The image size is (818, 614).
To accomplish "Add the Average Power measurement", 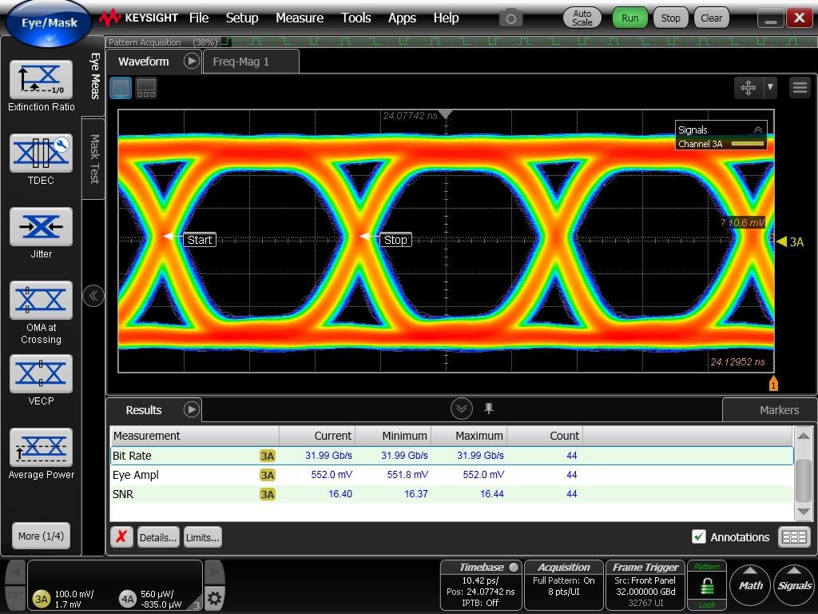I will coord(41,448).
